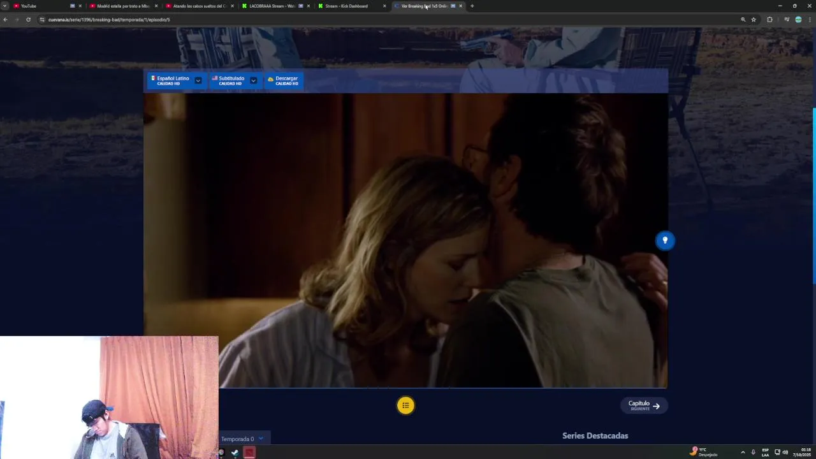This screenshot has width=816, height=459.
Task: Expand the Subtitulado server dropdown
Action: (x=253, y=80)
